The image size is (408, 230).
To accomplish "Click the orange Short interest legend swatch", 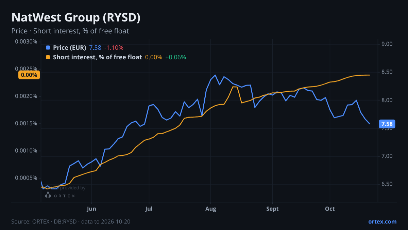I will 48,57.
